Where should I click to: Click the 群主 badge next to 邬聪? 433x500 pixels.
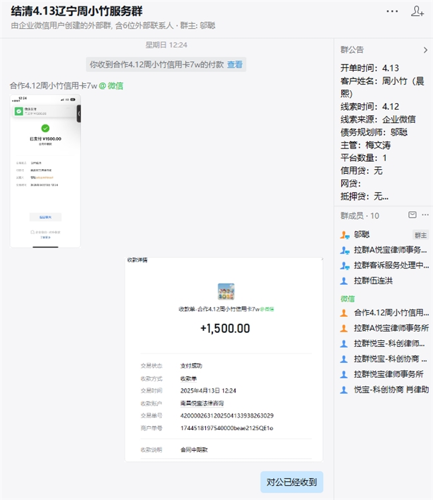click(x=420, y=235)
